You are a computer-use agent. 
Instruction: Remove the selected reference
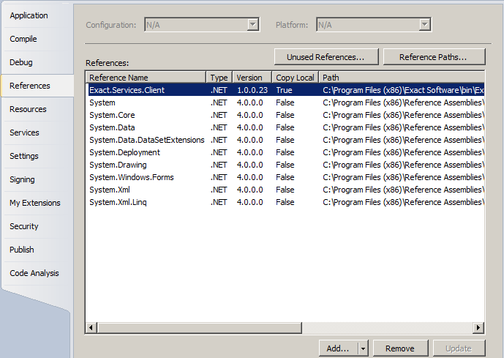(400, 348)
